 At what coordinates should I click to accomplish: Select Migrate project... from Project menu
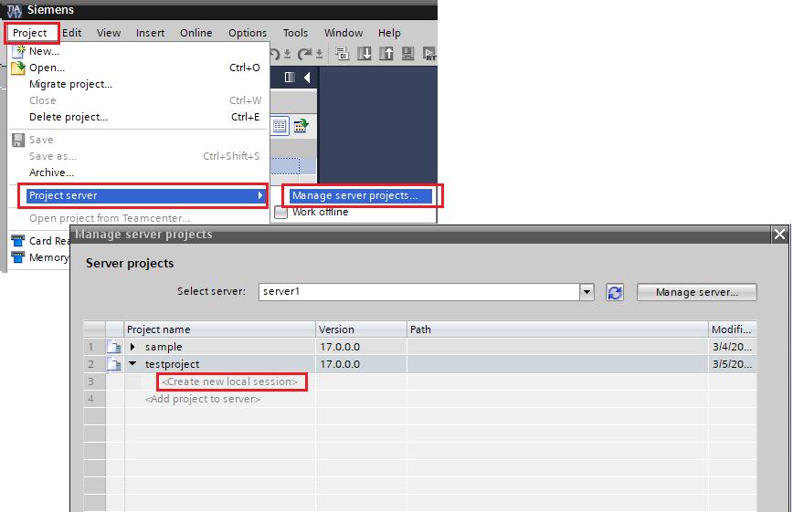point(70,84)
